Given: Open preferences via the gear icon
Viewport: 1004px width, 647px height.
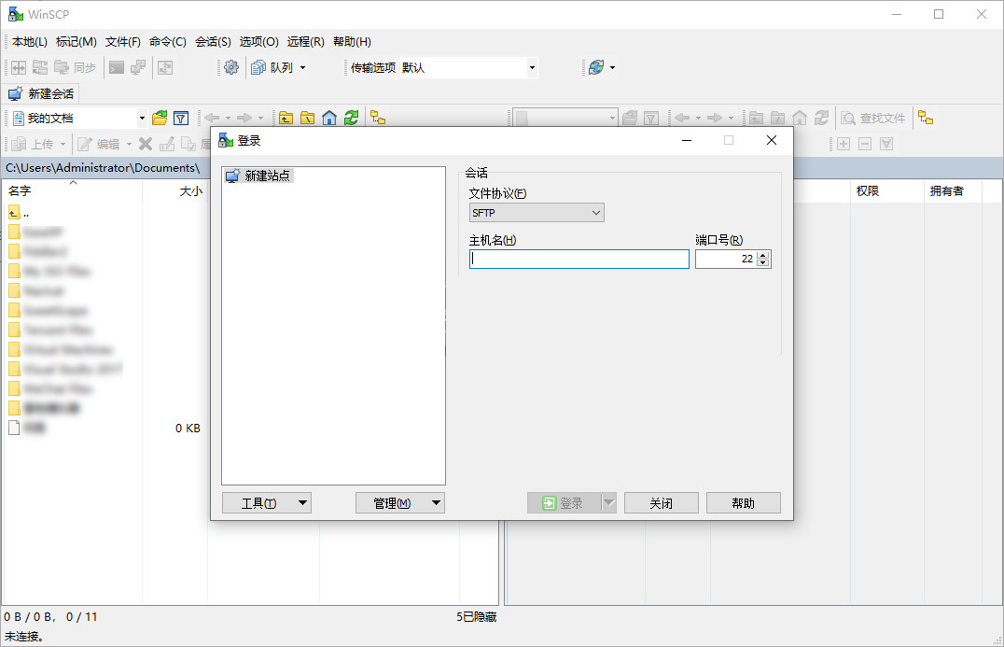Looking at the screenshot, I should point(231,67).
